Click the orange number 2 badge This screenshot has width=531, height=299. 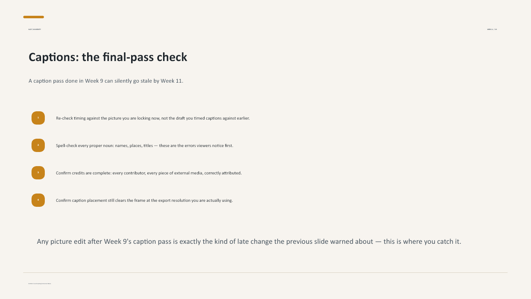pyautogui.click(x=38, y=145)
